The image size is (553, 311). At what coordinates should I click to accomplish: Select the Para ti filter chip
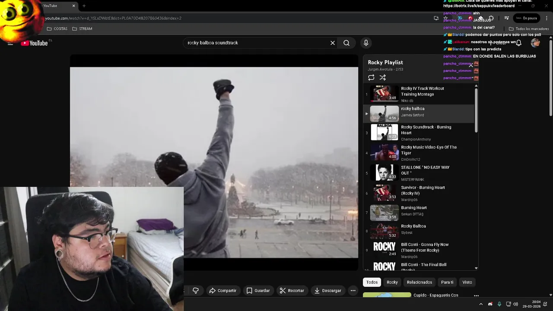(x=447, y=282)
